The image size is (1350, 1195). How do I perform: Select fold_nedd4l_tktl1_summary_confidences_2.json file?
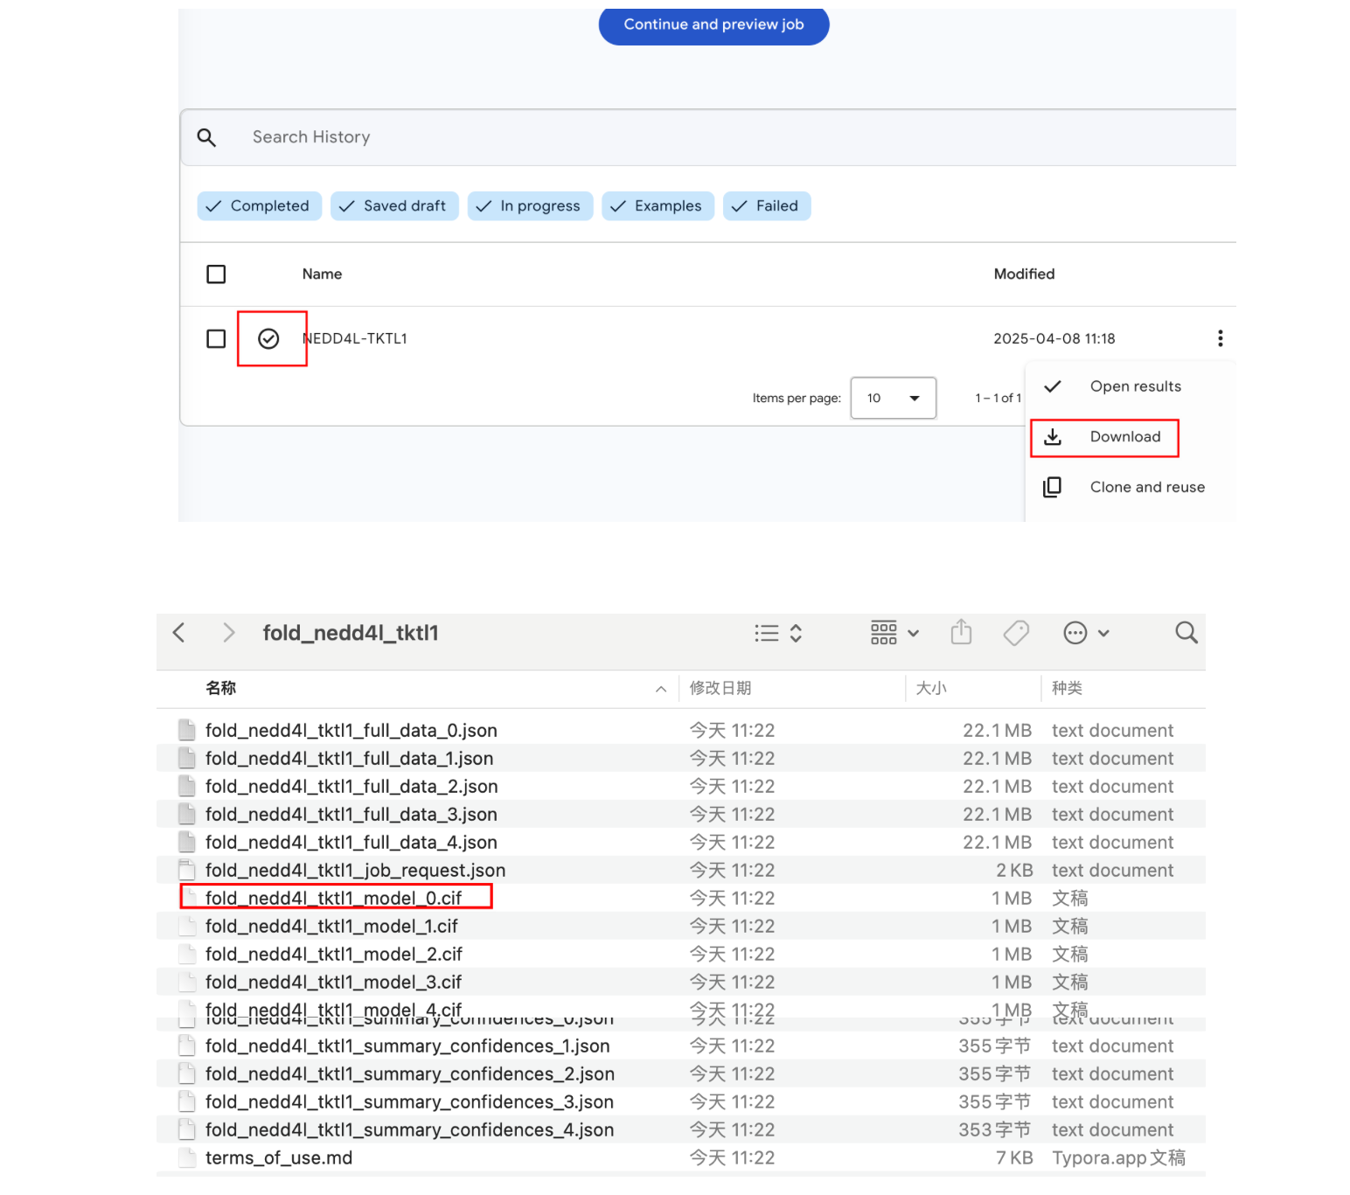click(680, 1074)
